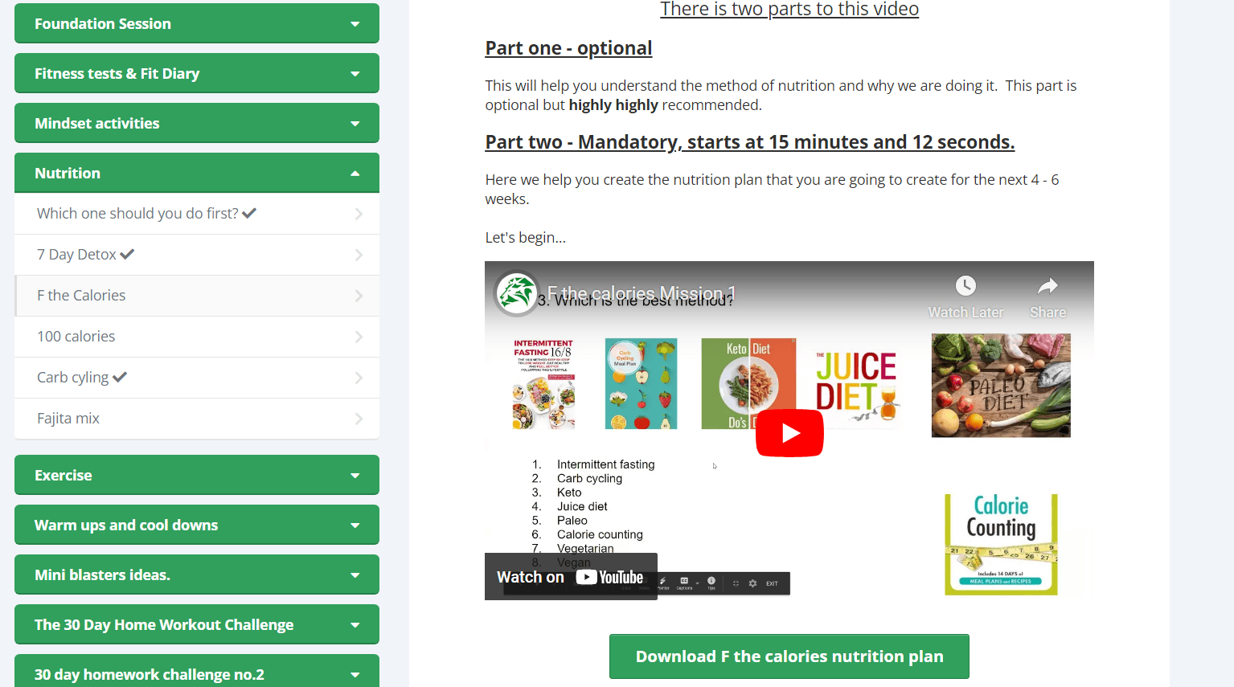The height and width of the screenshot is (687, 1234).
Task: Click the YouTube logo in Watch on bar
Action: click(x=609, y=577)
